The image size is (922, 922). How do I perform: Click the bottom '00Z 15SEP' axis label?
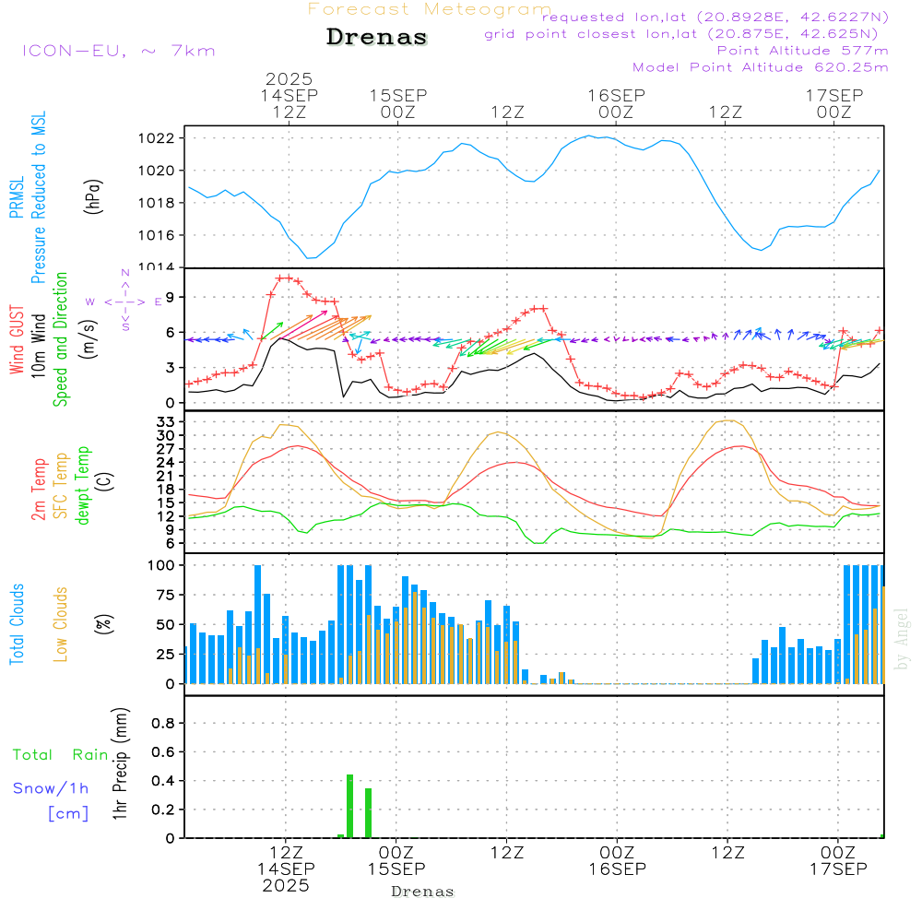(x=396, y=861)
